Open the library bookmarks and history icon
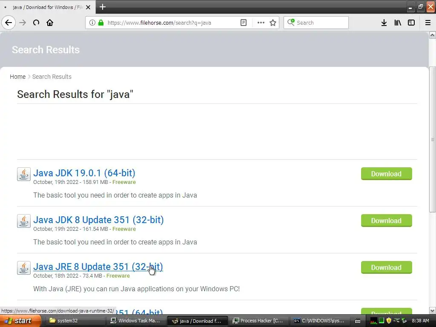Image resolution: width=436 pixels, height=327 pixels. click(398, 23)
